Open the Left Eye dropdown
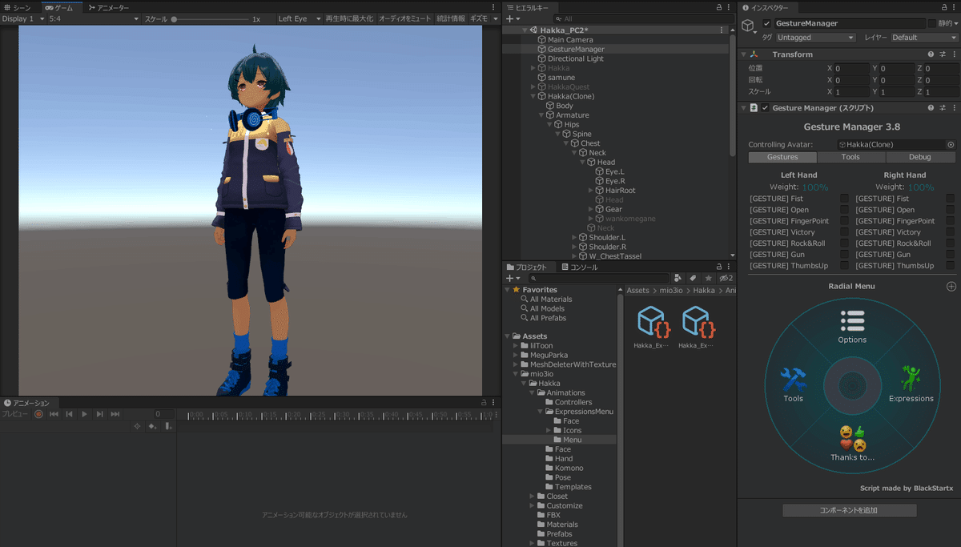The width and height of the screenshot is (961, 547). (300, 18)
